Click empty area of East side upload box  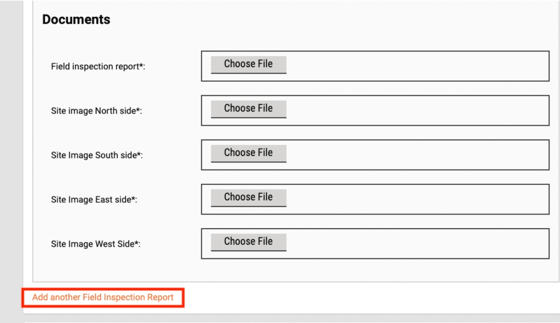click(x=414, y=199)
